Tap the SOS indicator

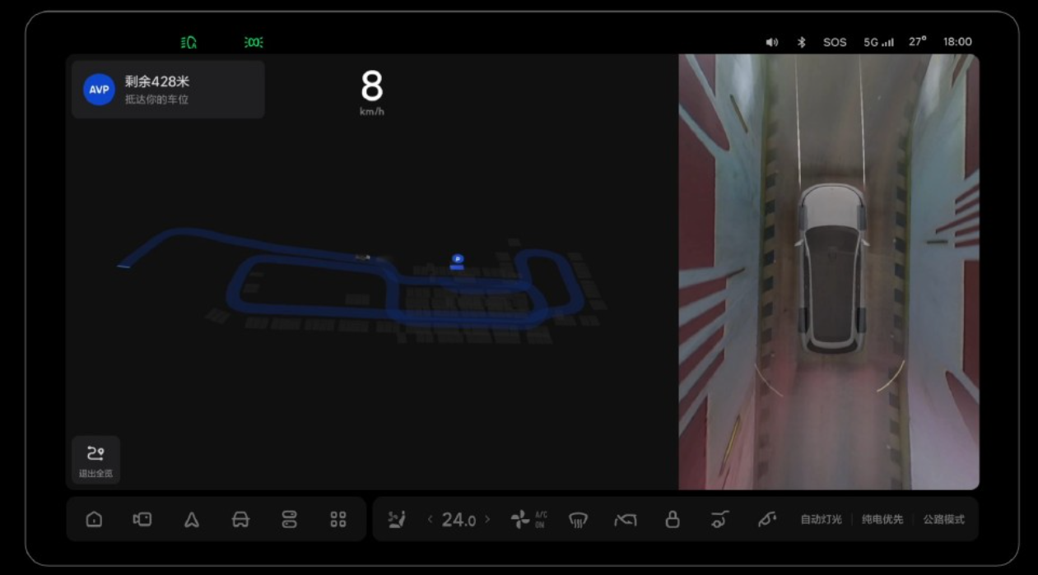835,42
